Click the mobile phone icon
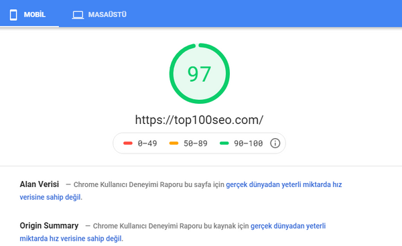This screenshot has height=246, width=402. point(13,15)
